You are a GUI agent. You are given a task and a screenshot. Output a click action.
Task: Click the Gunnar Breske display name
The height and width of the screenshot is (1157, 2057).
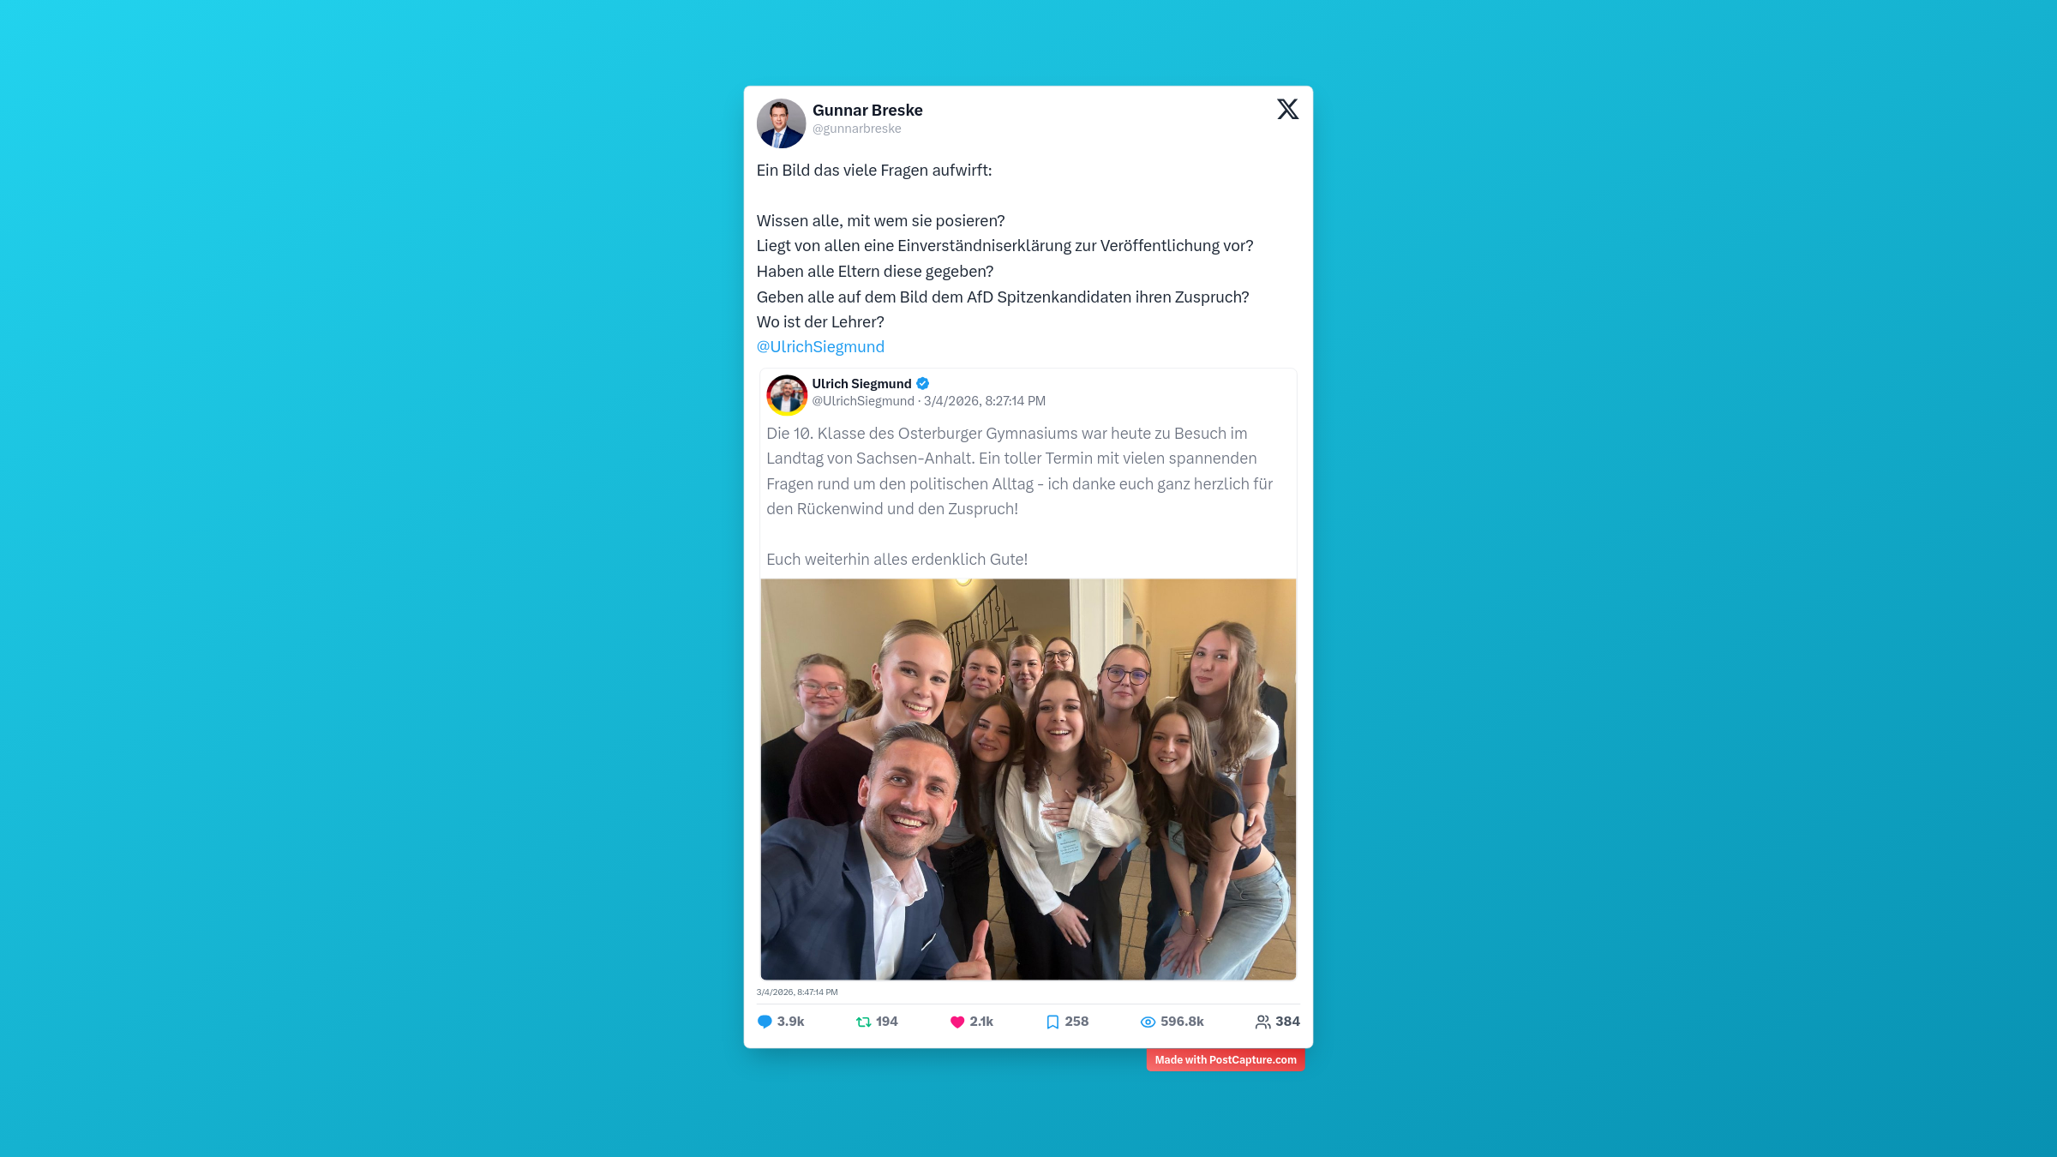coord(867,110)
